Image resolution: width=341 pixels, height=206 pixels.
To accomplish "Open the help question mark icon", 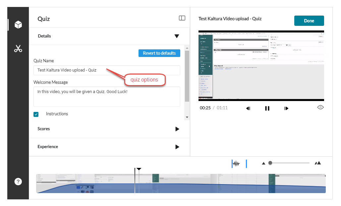I will [x=18, y=181].
